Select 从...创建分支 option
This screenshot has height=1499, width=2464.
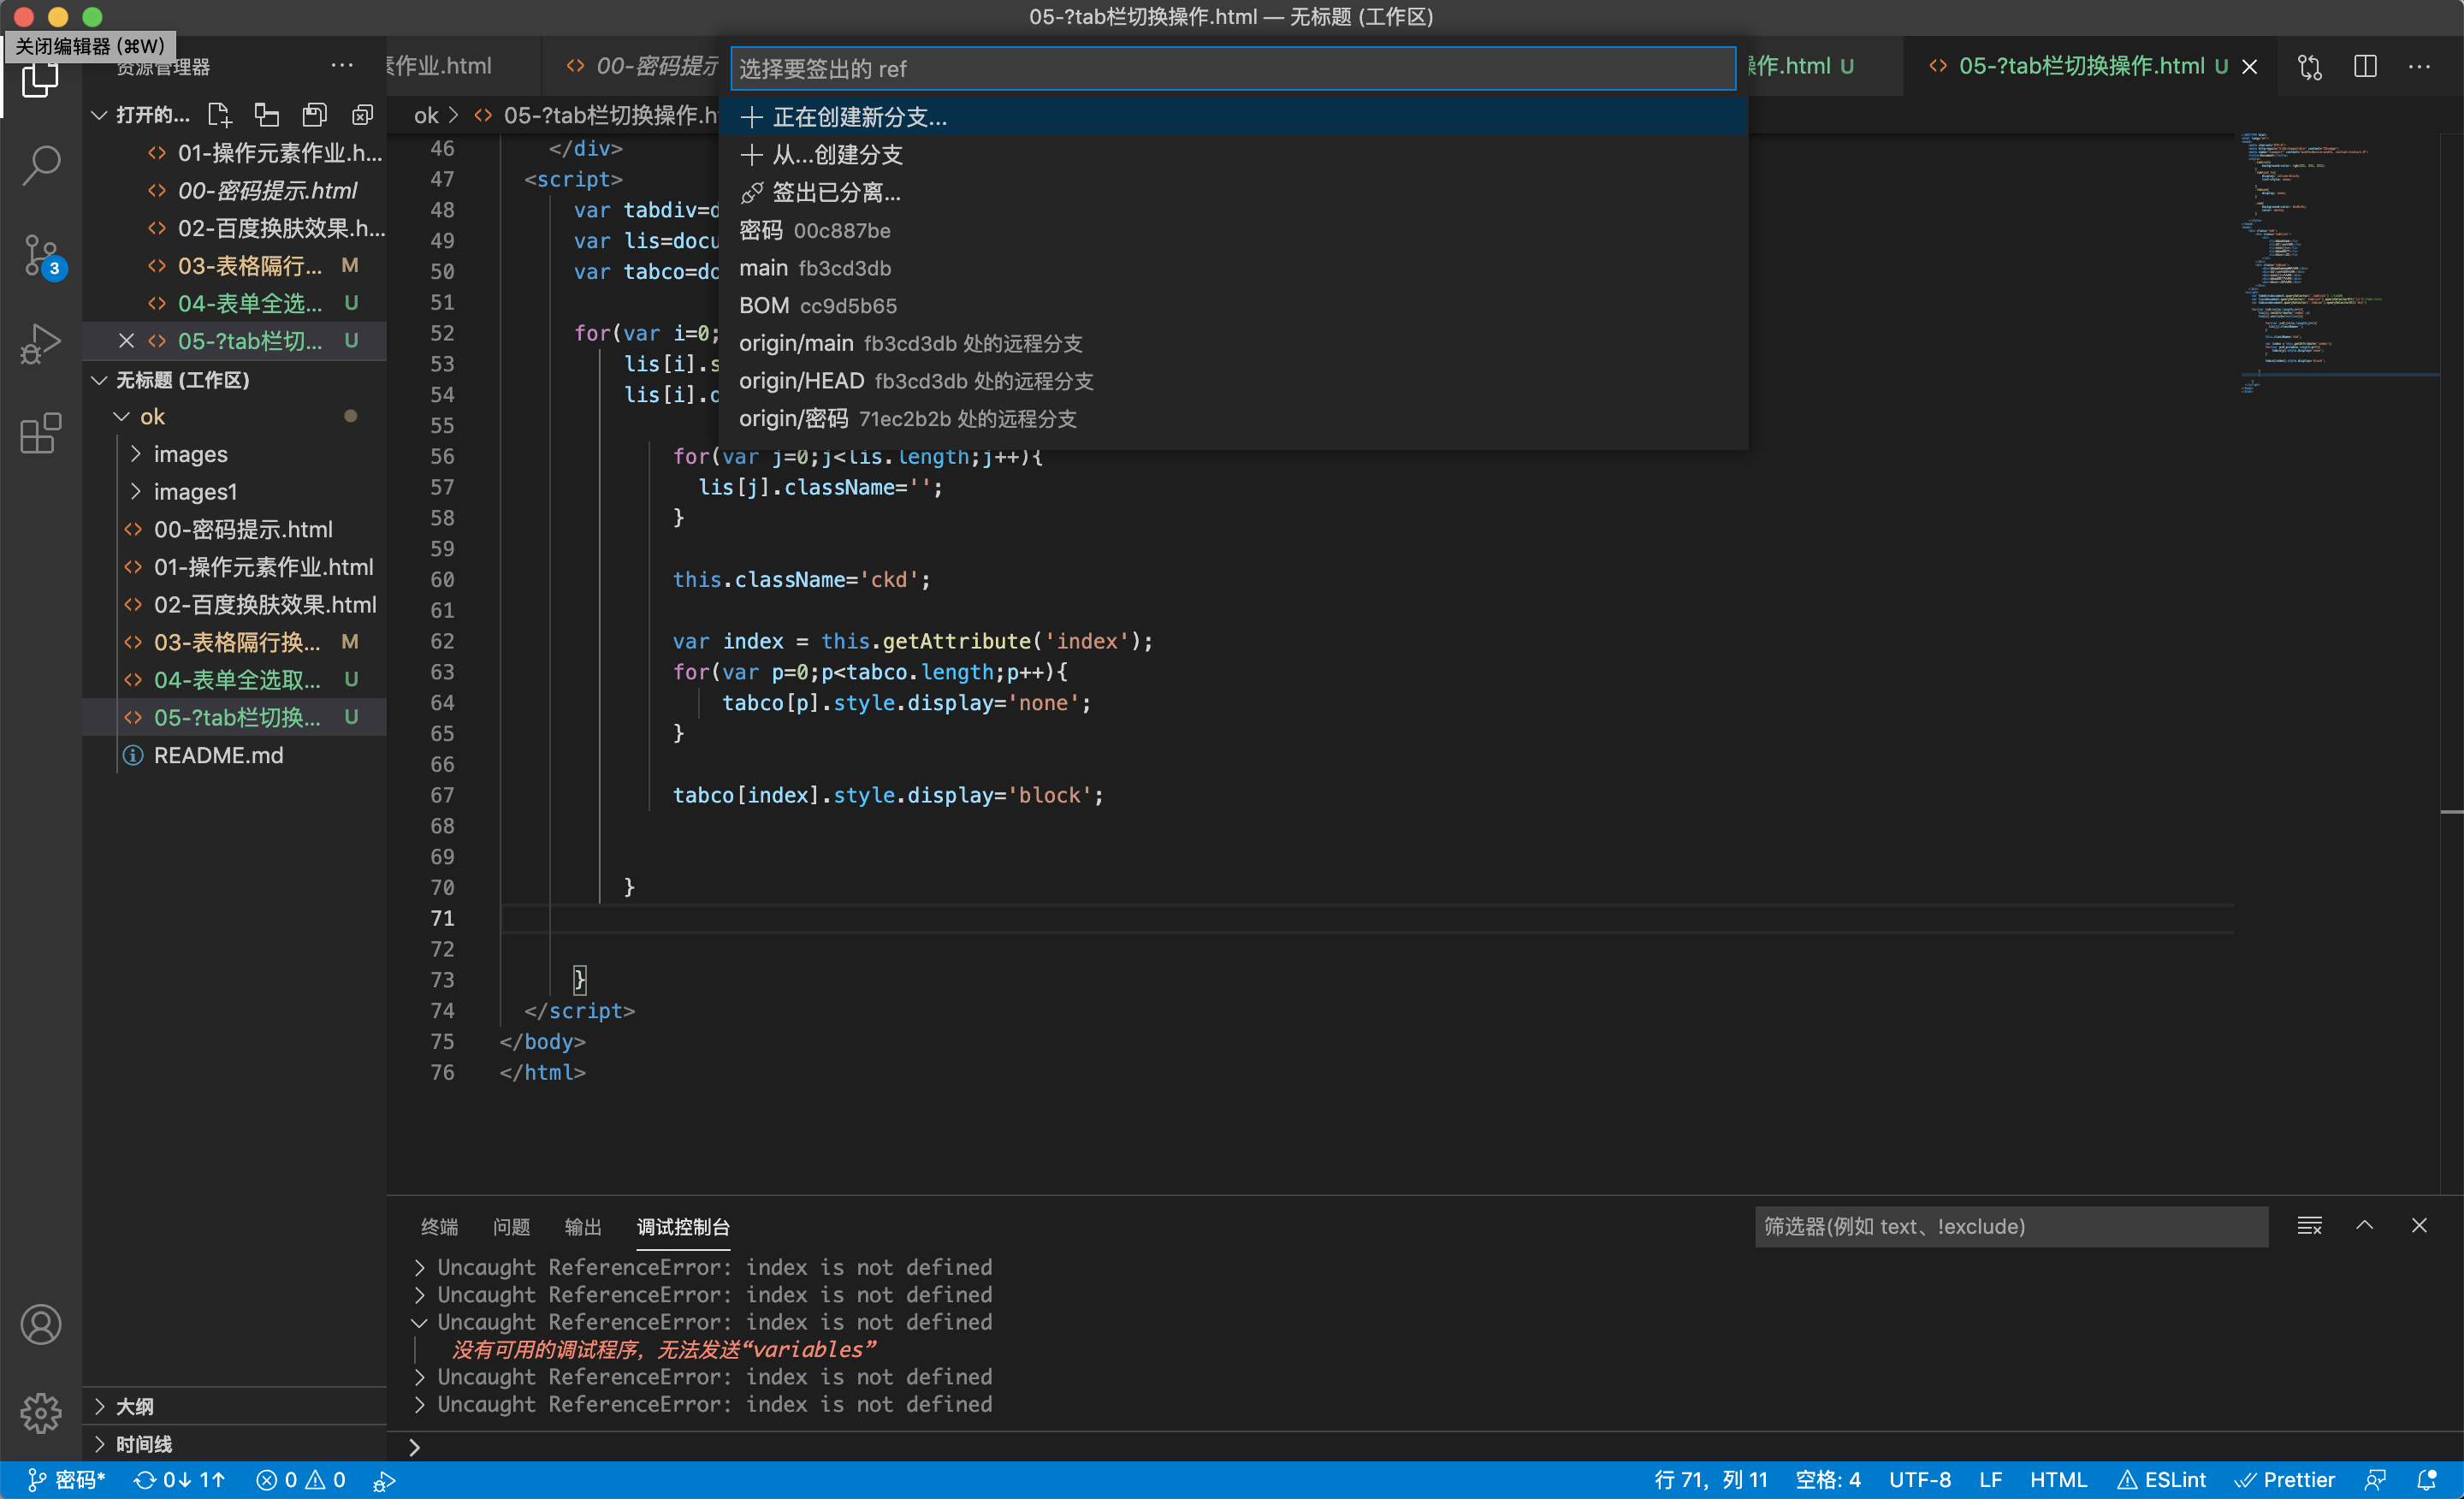[1233, 155]
